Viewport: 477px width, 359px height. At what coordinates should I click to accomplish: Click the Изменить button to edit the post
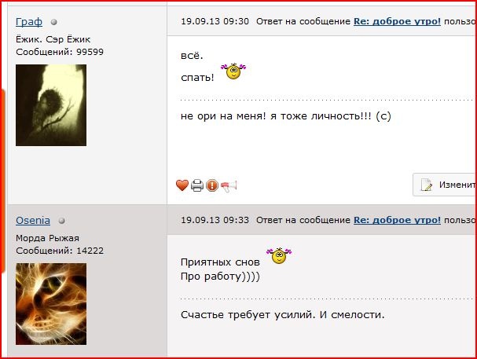tap(445, 185)
